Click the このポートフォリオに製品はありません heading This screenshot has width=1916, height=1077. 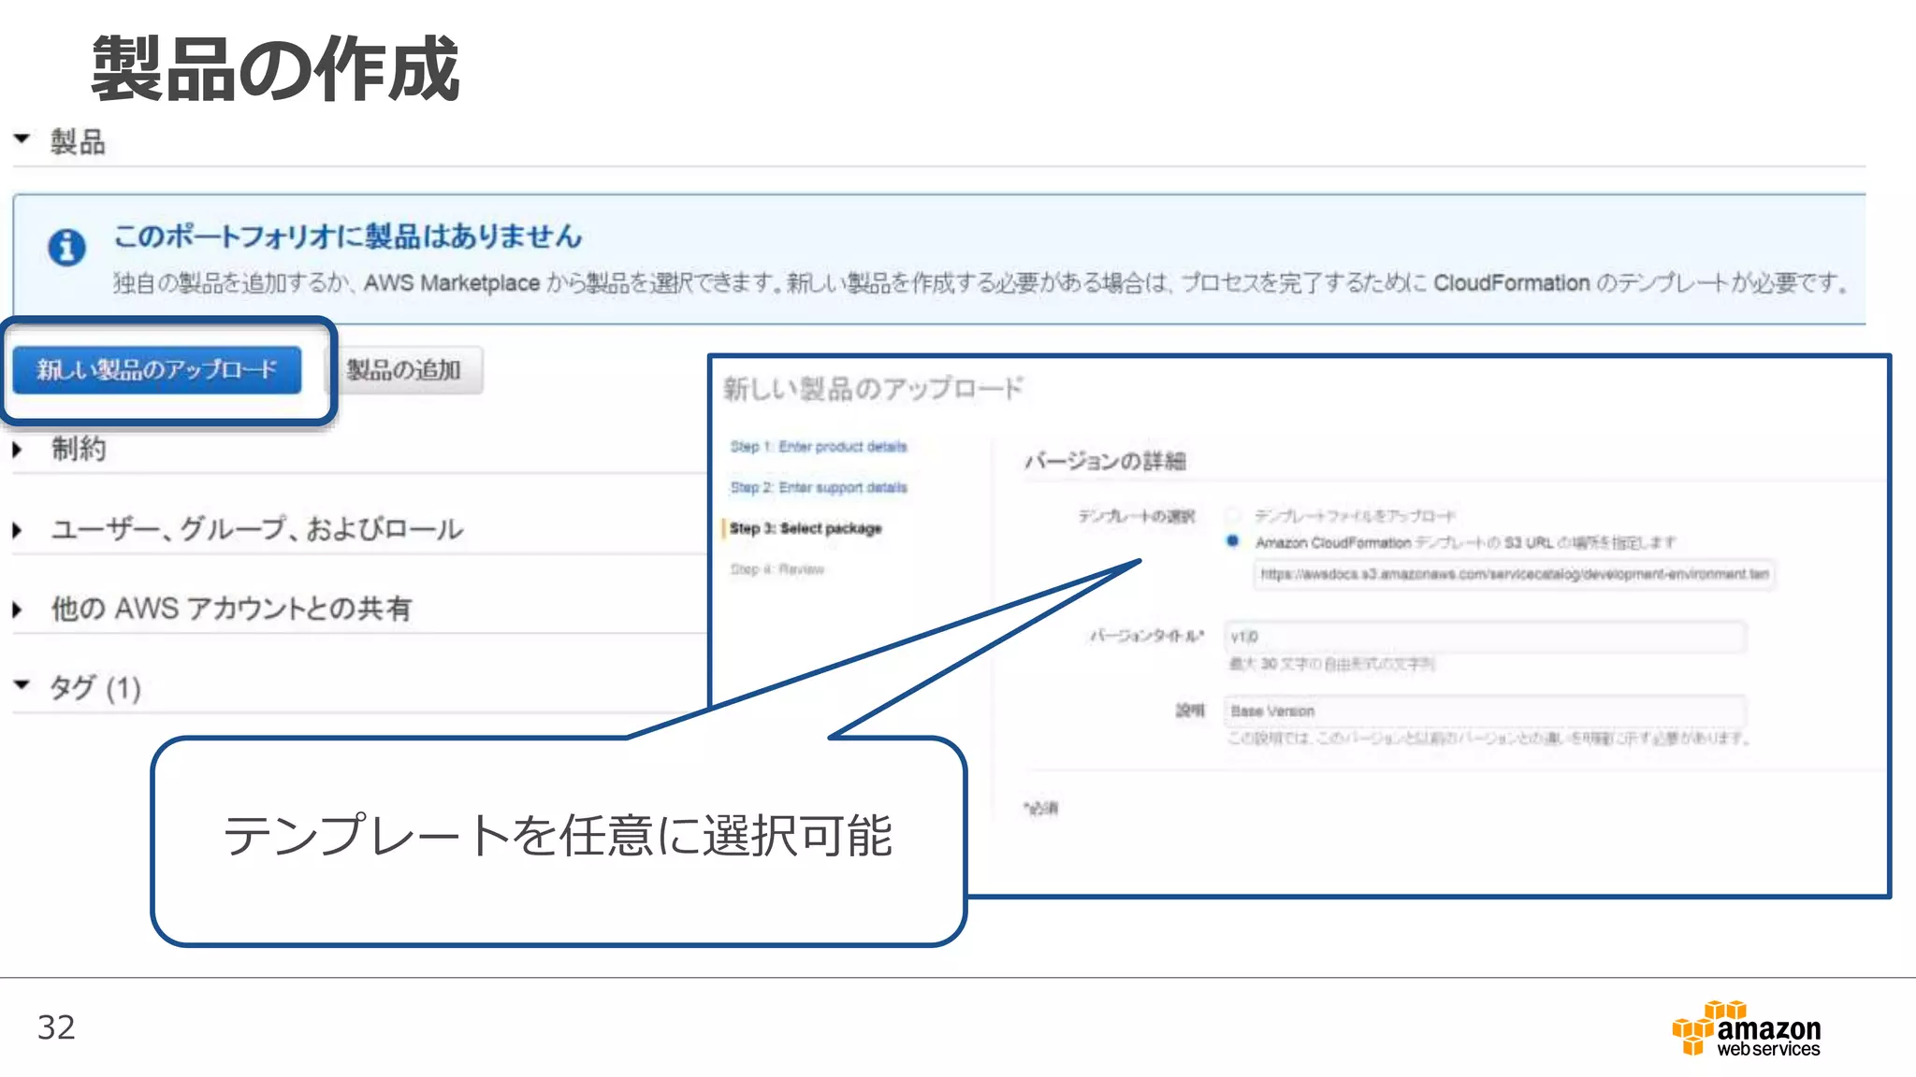tap(347, 237)
